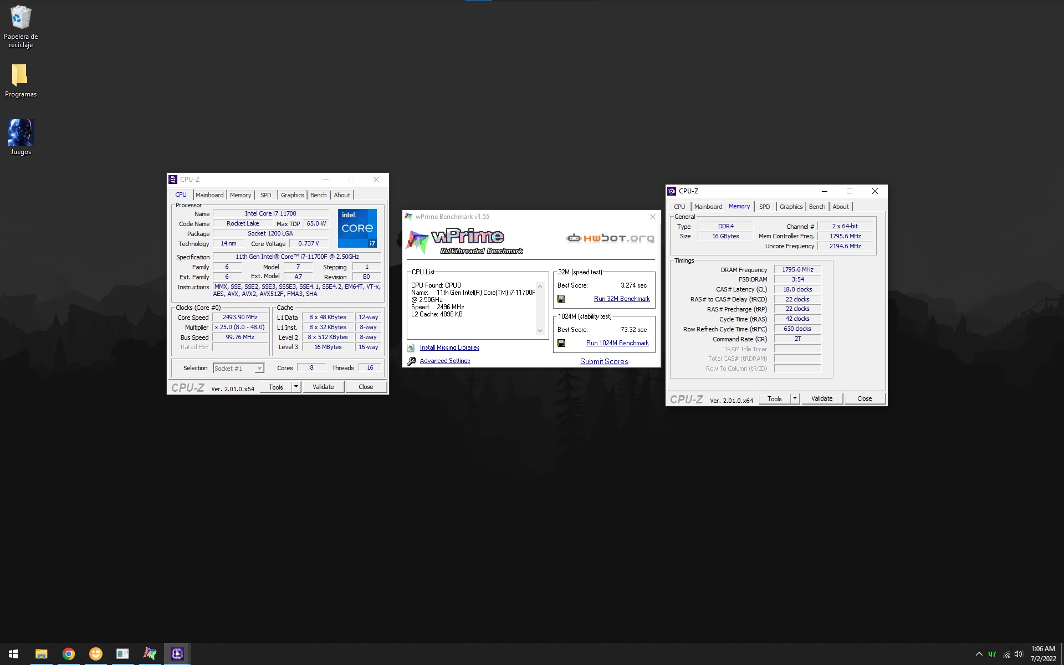Switch to SPD tab in left CPU-Z
Image resolution: width=1064 pixels, height=665 pixels.
[266, 195]
